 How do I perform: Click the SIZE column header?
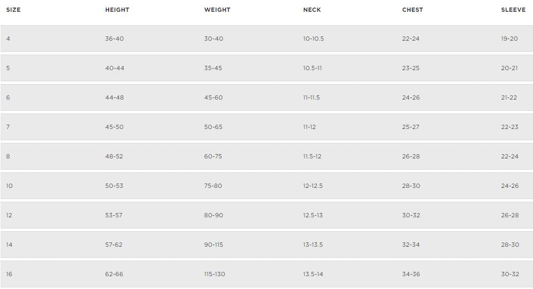(13, 10)
